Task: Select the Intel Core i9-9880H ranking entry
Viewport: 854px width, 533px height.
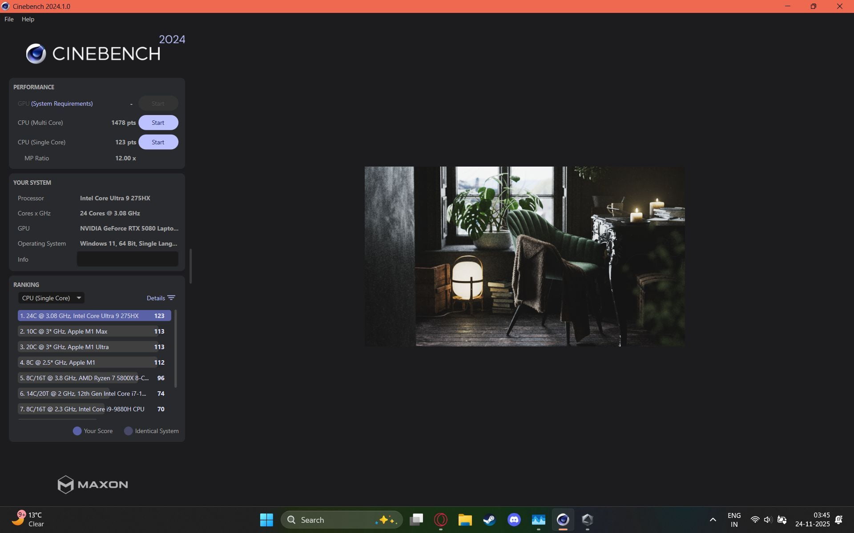Action: coord(94,409)
